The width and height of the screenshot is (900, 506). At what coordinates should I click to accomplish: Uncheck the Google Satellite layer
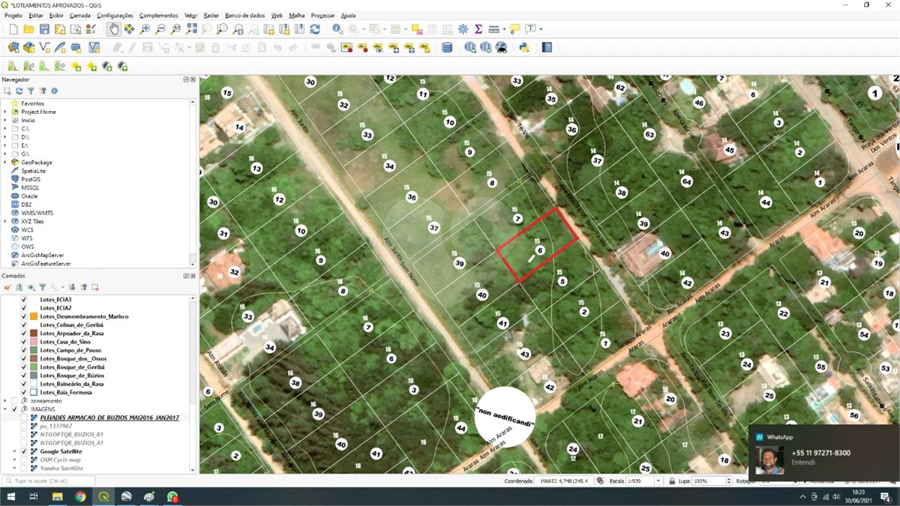(25, 451)
